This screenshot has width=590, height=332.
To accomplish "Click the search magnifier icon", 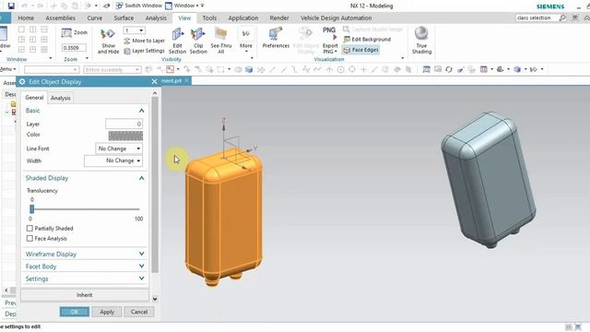I will tap(562, 18).
